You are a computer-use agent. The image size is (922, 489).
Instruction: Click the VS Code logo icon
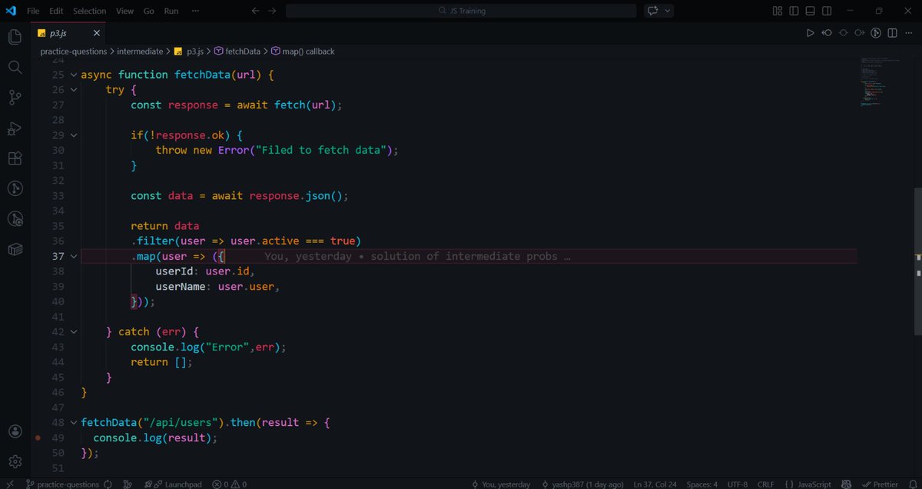click(10, 11)
